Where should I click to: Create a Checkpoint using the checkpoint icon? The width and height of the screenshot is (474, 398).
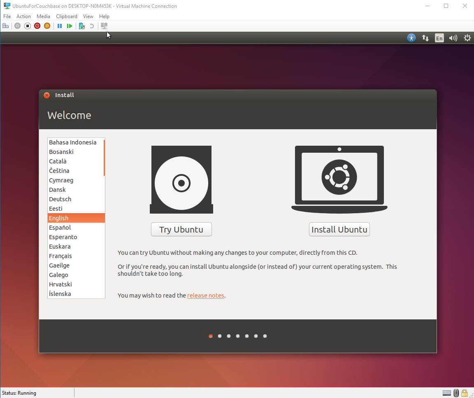(x=81, y=26)
